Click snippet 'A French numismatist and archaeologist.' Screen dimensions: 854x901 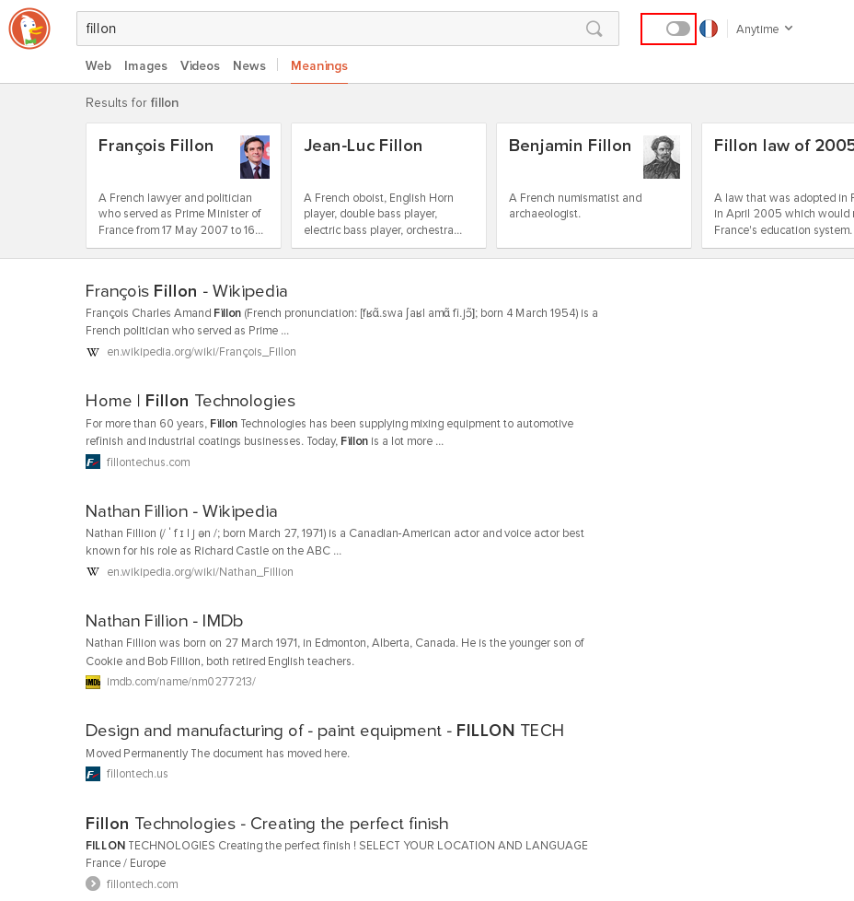coord(576,205)
